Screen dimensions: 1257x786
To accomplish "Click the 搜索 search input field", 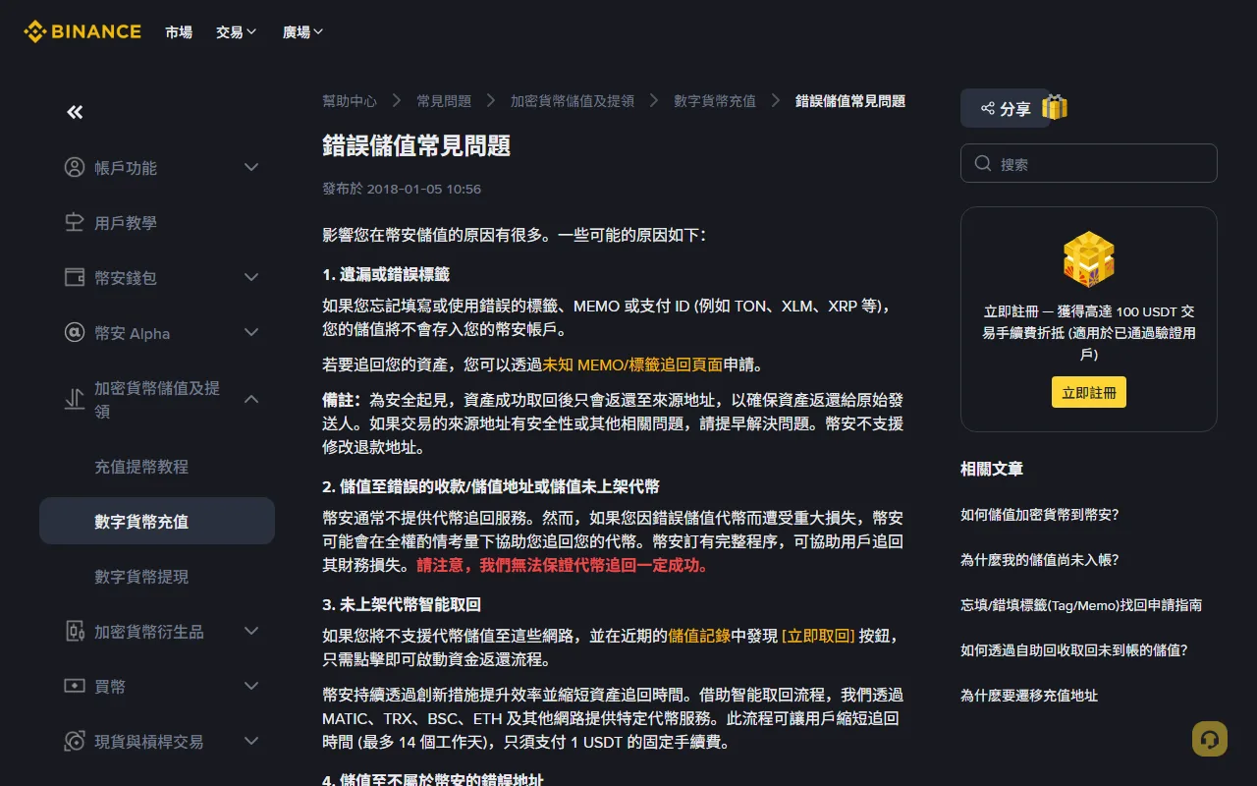I will (1089, 163).
